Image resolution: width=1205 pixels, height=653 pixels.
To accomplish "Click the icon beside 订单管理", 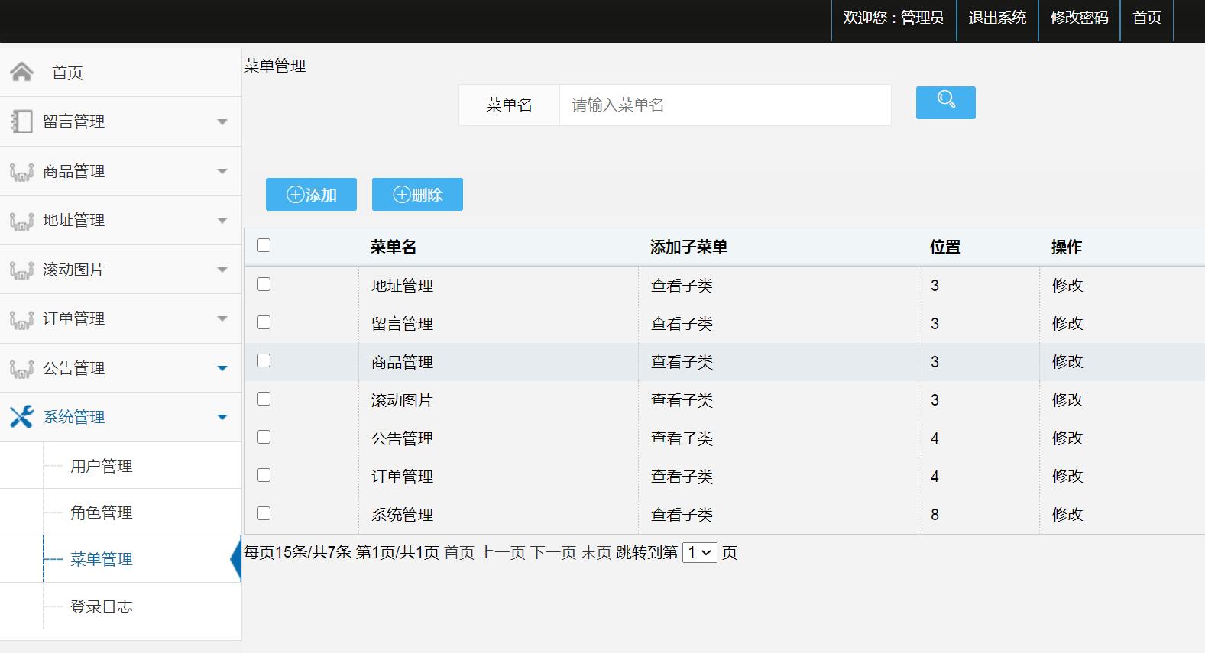I will 21,319.
